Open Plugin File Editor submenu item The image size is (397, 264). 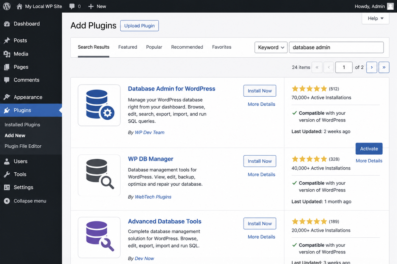[23, 146]
